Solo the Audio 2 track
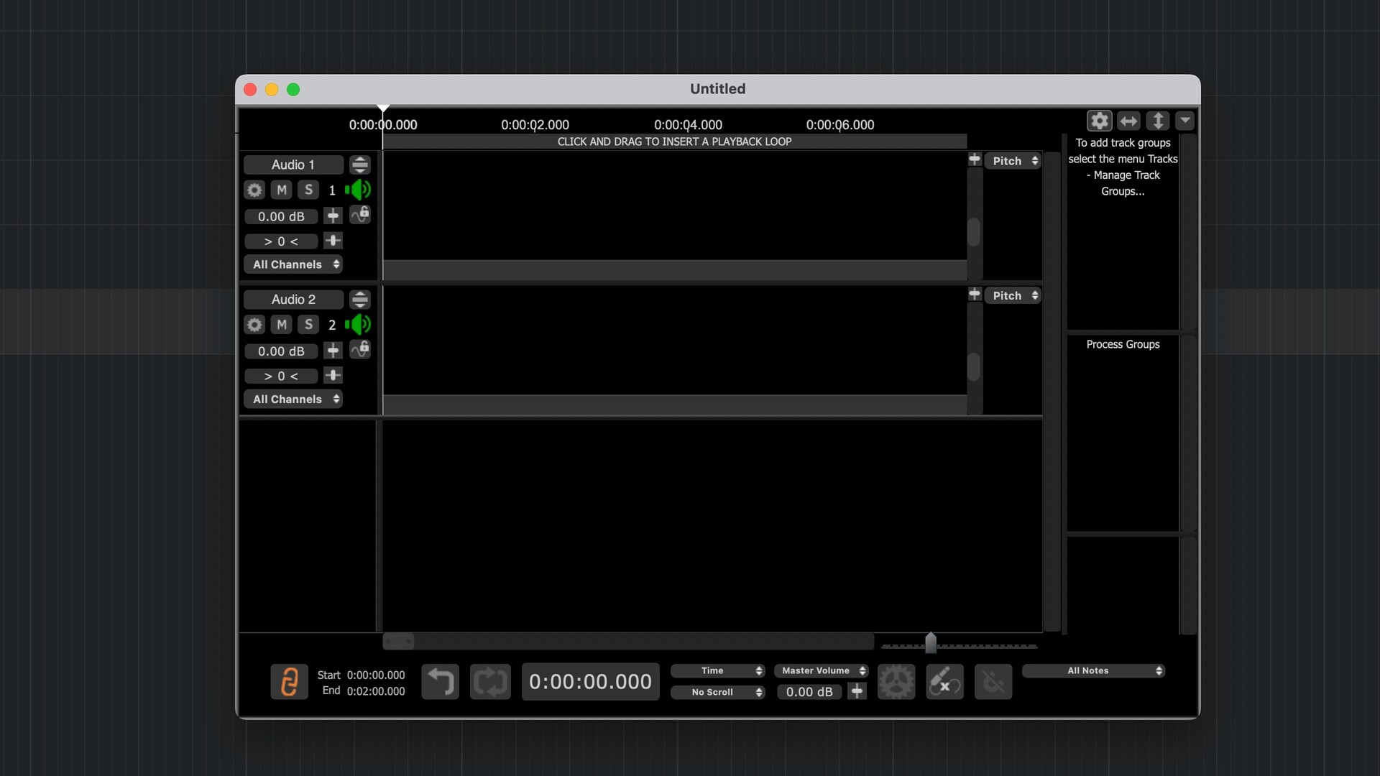This screenshot has height=776, width=1380. pyautogui.click(x=308, y=325)
